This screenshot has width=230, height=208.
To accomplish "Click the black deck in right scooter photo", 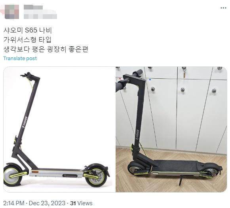I will point(177,166).
